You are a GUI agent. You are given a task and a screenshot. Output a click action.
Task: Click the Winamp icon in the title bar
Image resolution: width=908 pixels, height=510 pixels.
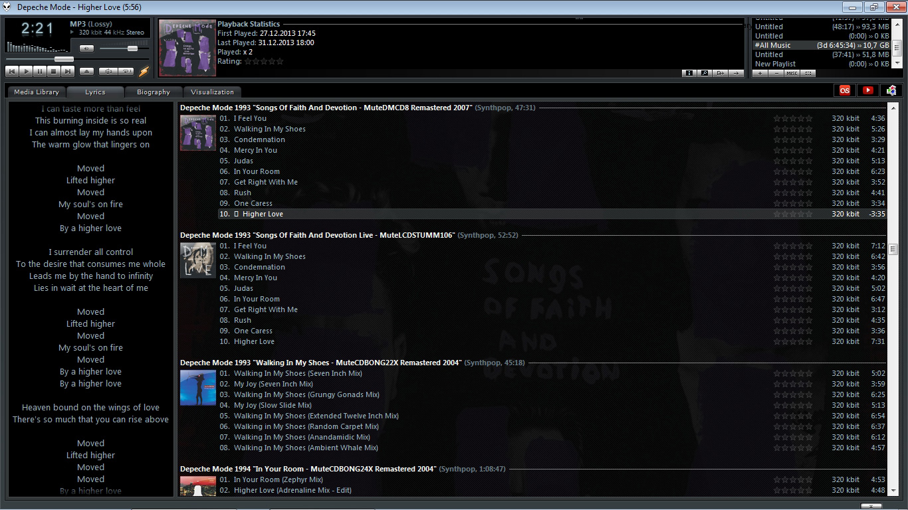[x=7, y=7]
